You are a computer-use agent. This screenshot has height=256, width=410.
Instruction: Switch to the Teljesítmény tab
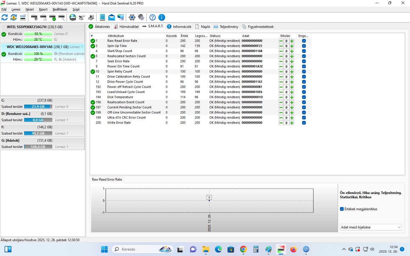(x=226, y=26)
